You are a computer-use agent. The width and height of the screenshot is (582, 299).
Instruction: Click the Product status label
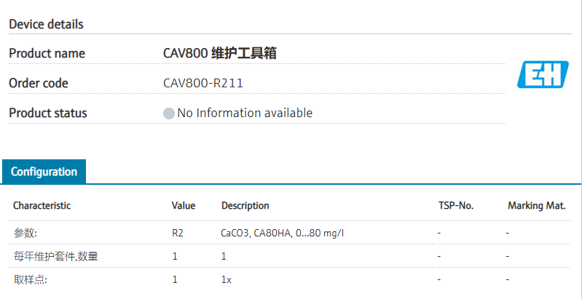point(47,113)
